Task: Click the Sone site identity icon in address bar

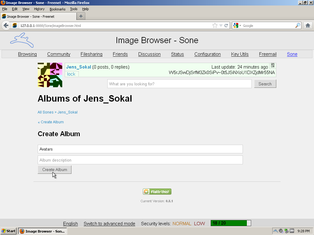Action: pos(15,26)
